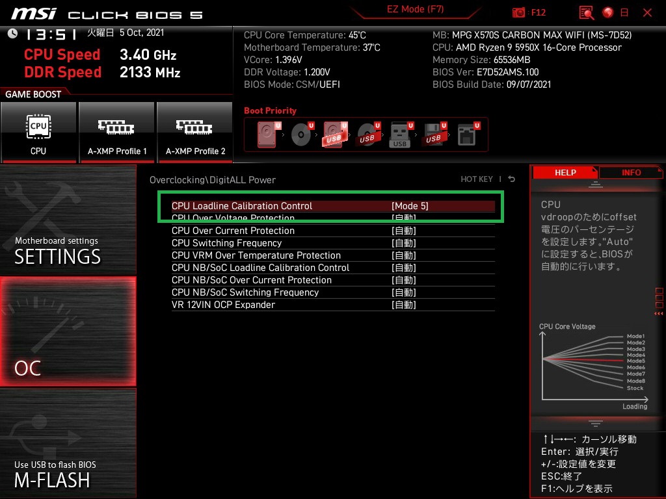Toggle the CPU Game Boost button
Image resolution: width=666 pixels, height=499 pixels.
click(38, 133)
